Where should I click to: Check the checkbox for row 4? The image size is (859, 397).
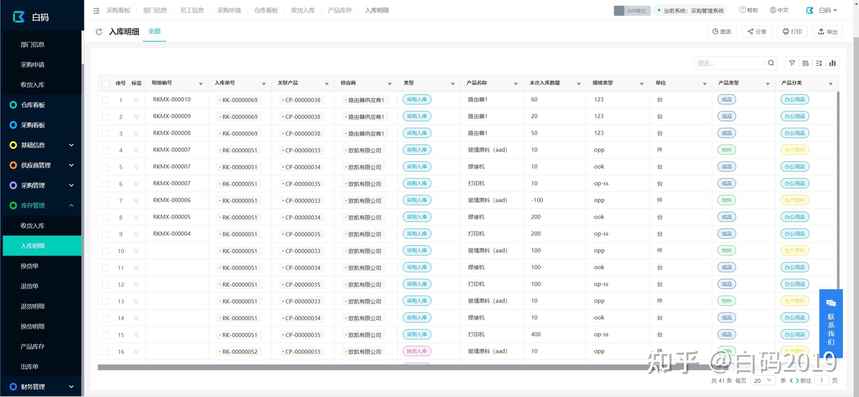pos(105,150)
